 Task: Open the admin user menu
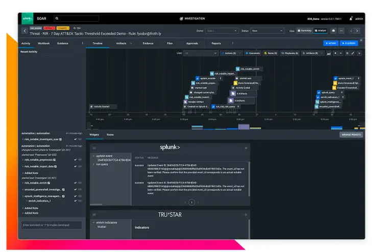pos(357,18)
